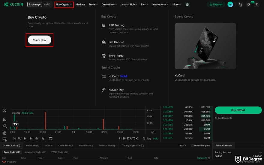Select TWAP Orders (0) sub-tab

[60, 152]
